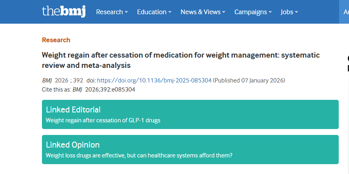Open the Education navigation menu label
This screenshot has width=349, height=174.
[152, 12]
